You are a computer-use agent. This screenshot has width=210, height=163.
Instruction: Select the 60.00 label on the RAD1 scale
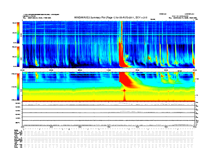coord(15,47)
